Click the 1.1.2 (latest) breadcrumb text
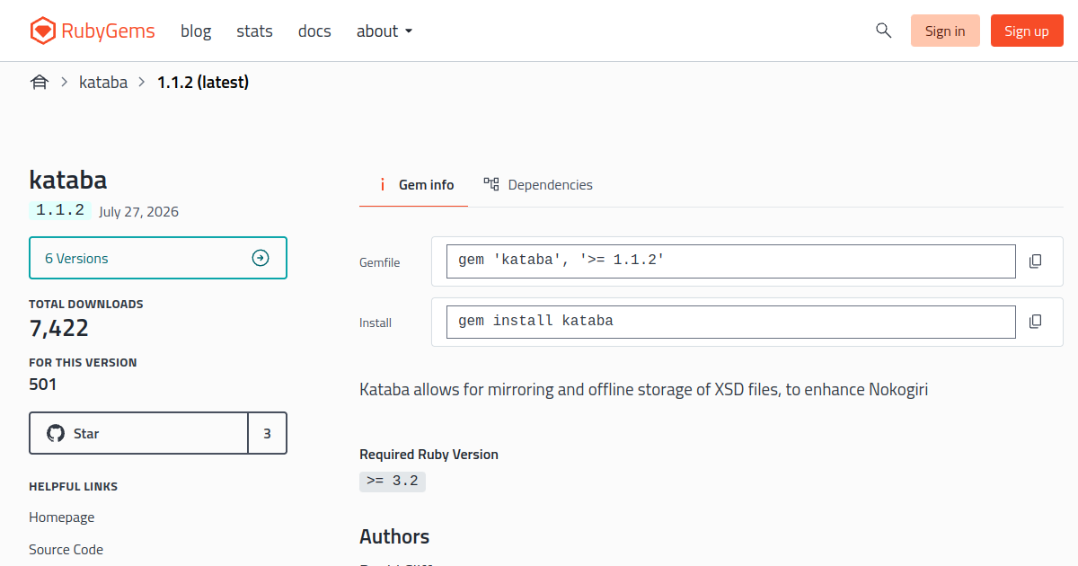 203,83
